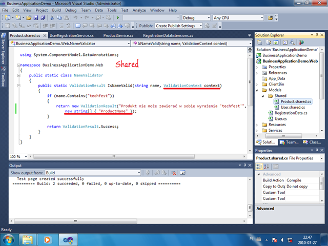Click the Increase Indent icon
Image resolution: width=328 pixels, height=246 pixels.
click(x=52, y=26)
